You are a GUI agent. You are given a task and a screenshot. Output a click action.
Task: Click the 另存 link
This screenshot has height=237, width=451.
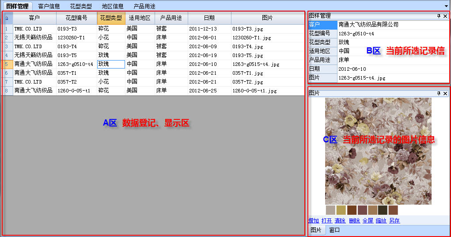click(394, 221)
